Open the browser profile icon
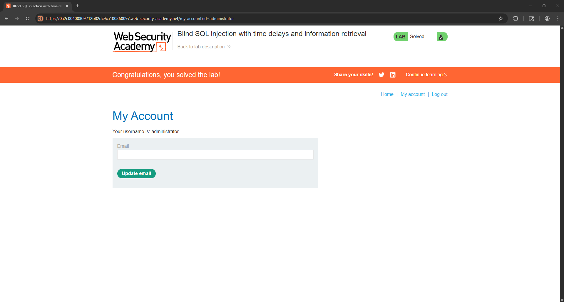The height and width of the screenshot is (302, 564). [547, 18]
